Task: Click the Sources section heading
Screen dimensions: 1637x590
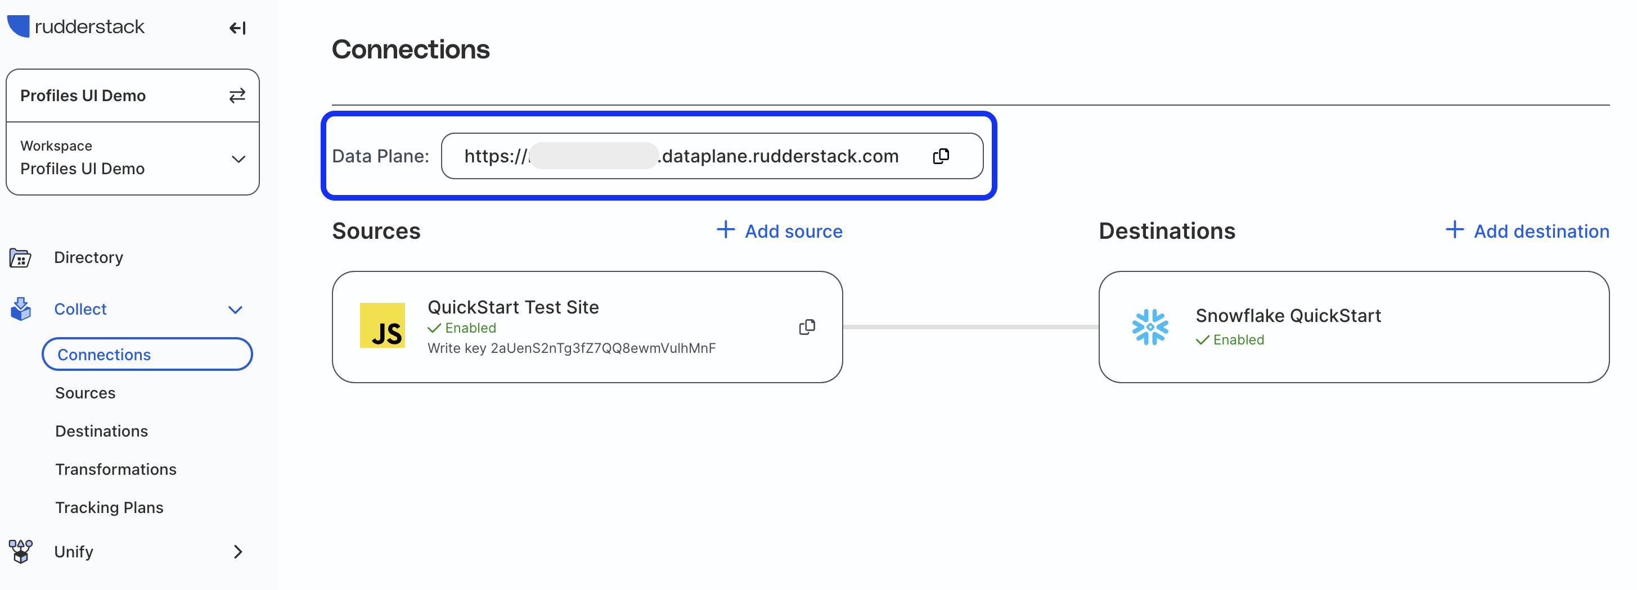Action: [x=376, y=231]
